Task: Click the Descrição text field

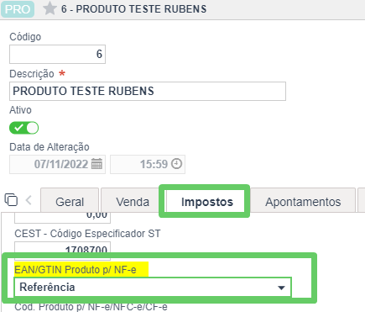Action: tap(148, 91)
